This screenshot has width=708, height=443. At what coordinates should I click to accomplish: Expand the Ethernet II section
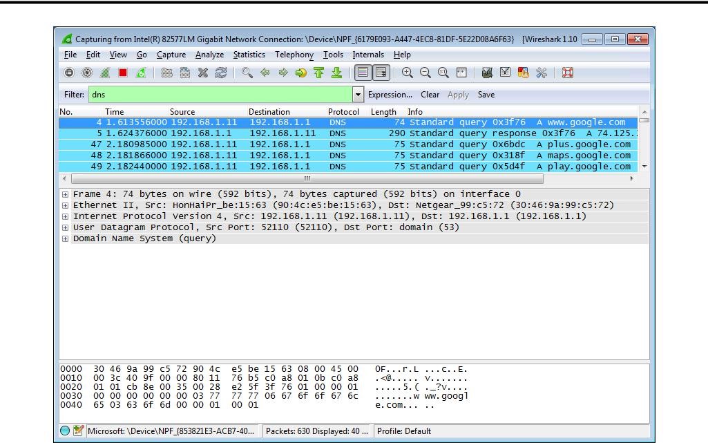(x=66, y=205)
